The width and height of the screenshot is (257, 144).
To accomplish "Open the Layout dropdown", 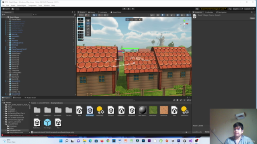I will click(x=249, y=9).
